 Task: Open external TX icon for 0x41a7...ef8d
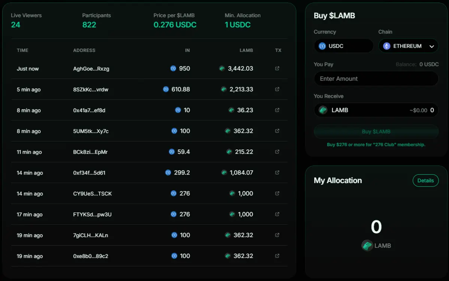[277, 110]
